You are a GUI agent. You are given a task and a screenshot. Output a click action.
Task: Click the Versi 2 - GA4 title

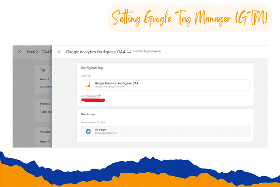tap(39, 52)
